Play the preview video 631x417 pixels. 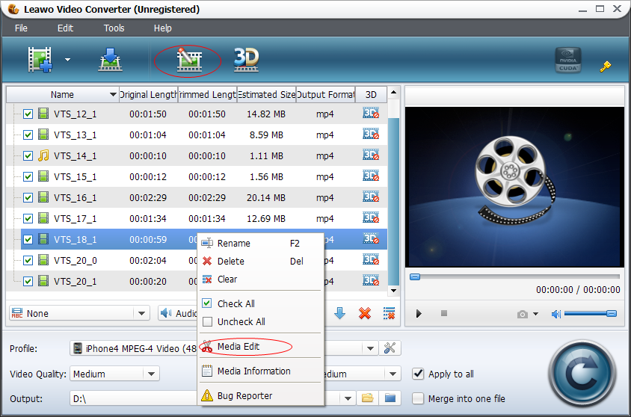[419, 313]
